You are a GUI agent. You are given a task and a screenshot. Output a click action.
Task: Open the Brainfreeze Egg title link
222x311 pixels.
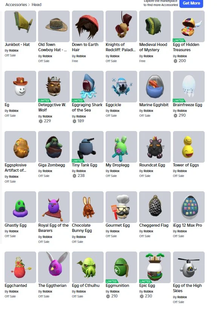(187, 105)
